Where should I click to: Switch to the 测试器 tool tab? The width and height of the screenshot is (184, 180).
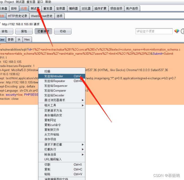(35, 8)
